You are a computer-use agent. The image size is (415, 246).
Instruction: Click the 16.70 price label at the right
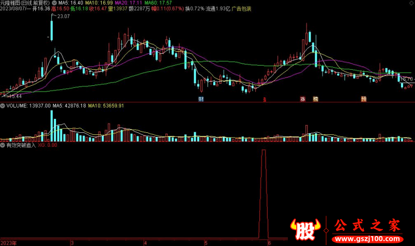[x=406, y=79]
